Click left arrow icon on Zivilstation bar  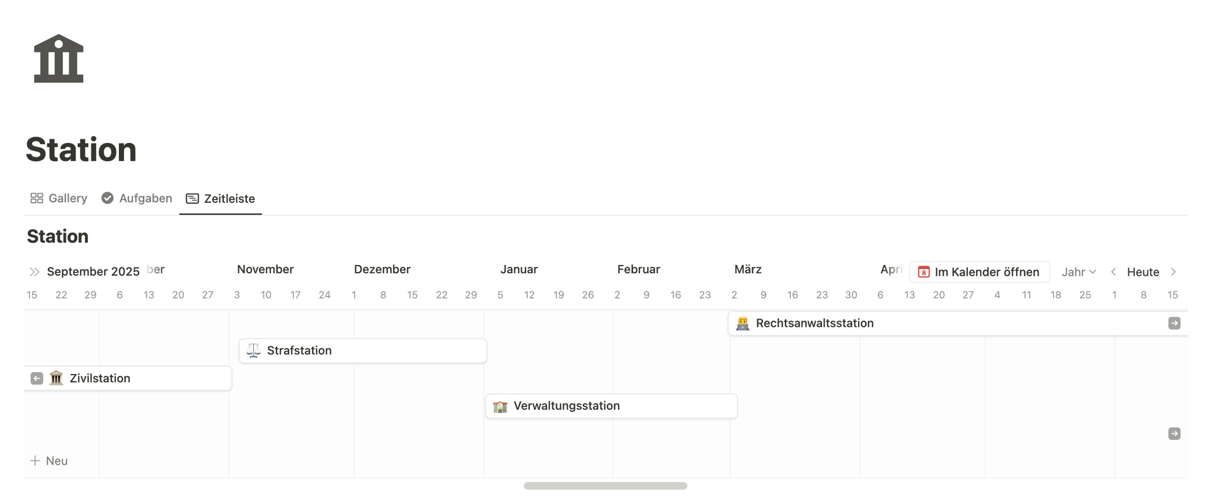(37, 378)
